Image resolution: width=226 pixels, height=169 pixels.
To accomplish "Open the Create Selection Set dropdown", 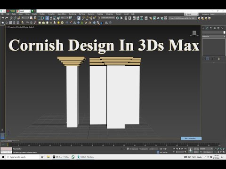I will pyautogui.click(x=108, y=18).
